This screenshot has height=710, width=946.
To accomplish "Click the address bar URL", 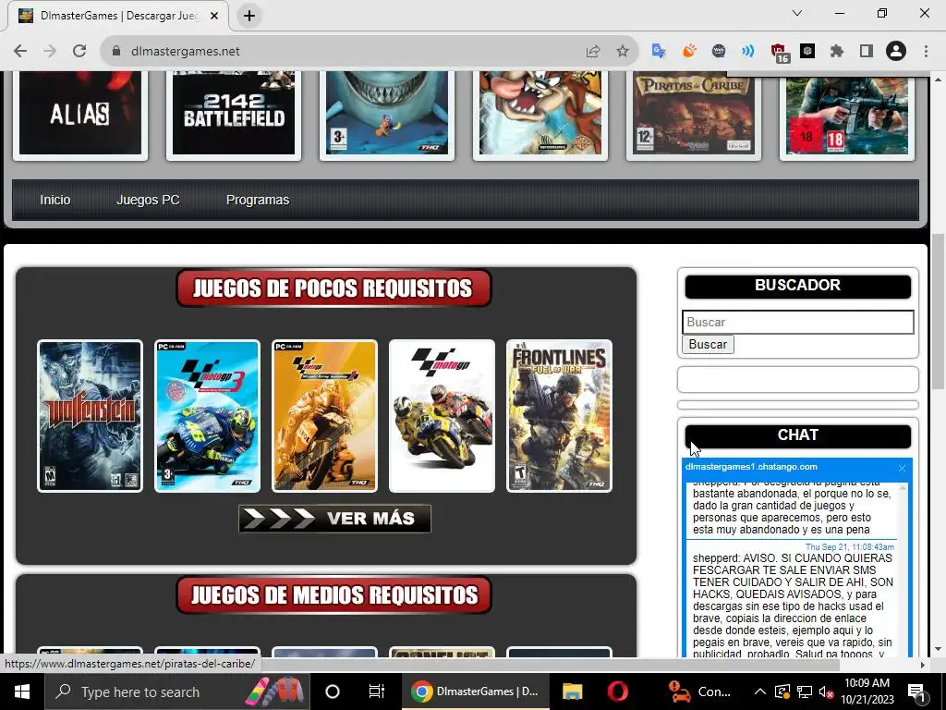I will click(x=185, y=52).
